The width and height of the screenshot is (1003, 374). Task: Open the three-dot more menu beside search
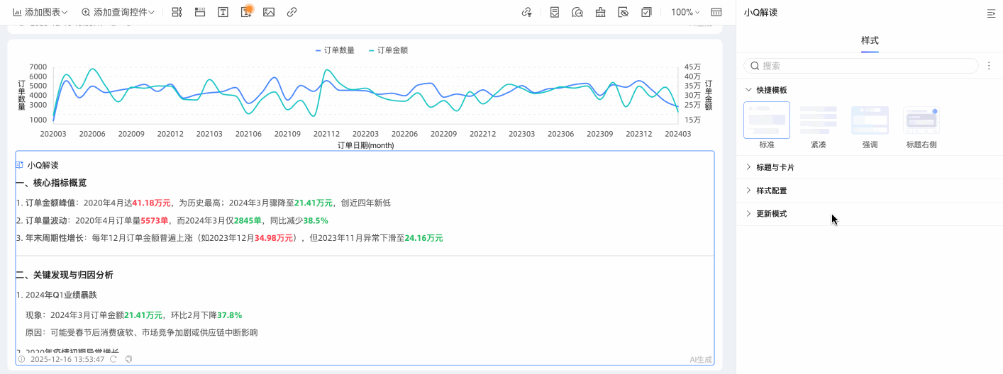point(989,65)
